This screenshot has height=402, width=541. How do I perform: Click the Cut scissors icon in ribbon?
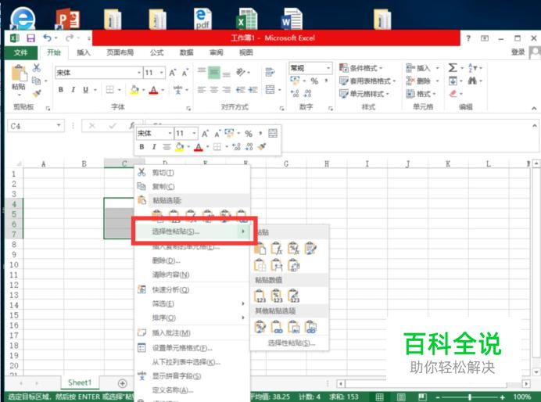[x=37, y=68]
